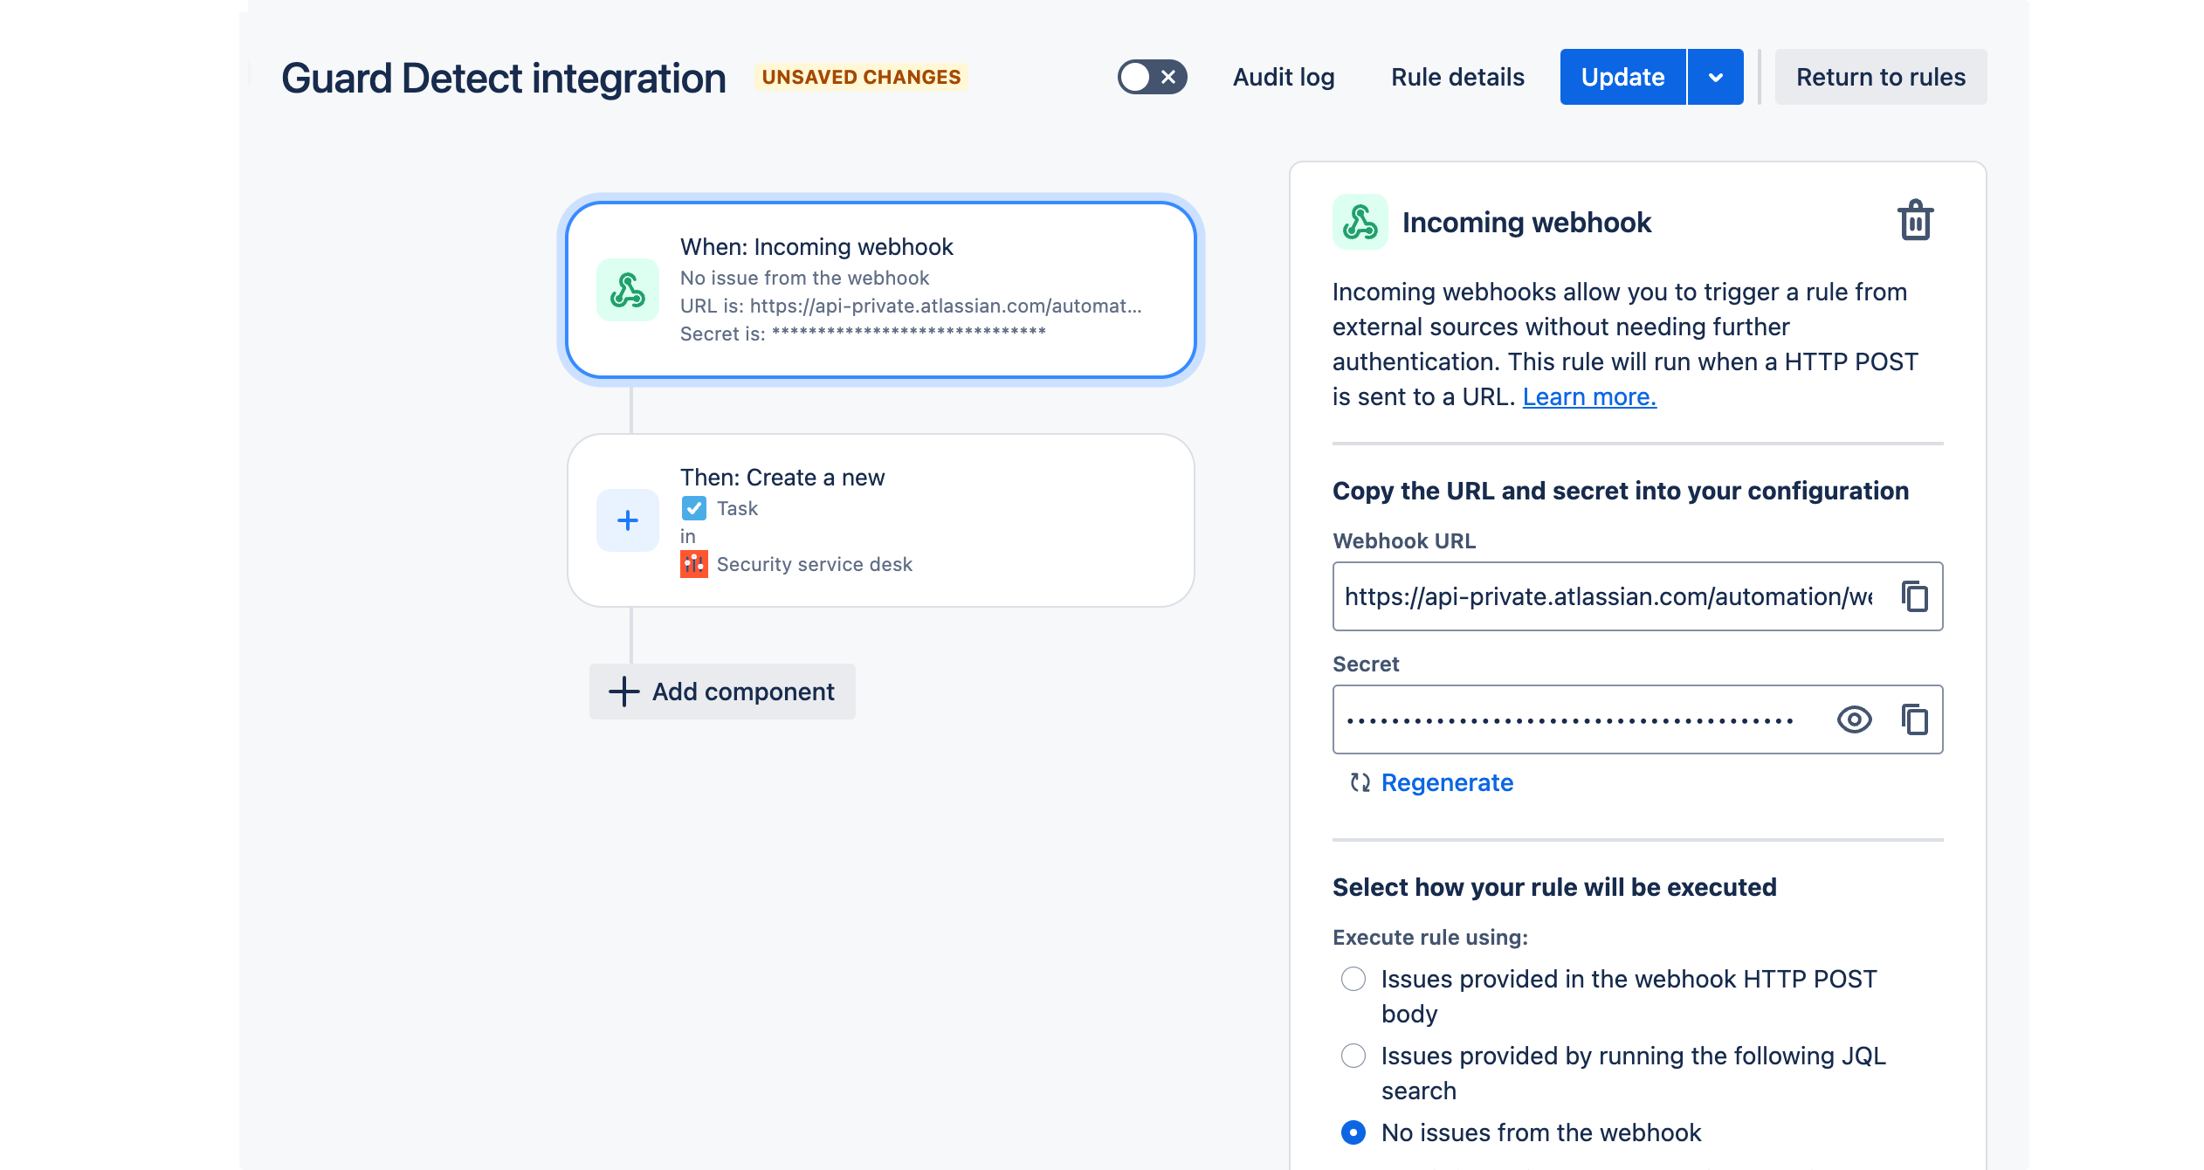Image resolution: width=2204 pixels, height=1170 pixels.
Task: Click 'No issue from the webhook' summary text
Action: pos(804,278)
